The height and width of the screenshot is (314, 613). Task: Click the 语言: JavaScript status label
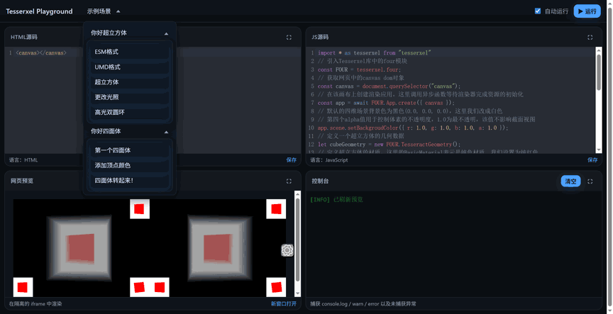[329, 159]
